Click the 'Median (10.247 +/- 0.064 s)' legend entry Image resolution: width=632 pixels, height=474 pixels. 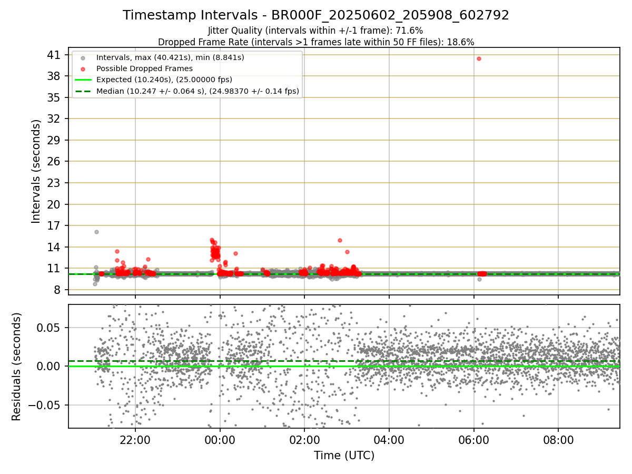pyautogui.click(x=197, y=91)
